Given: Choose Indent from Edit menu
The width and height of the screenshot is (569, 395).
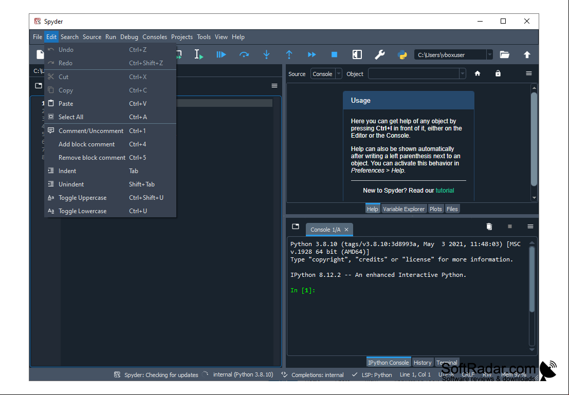Looking at the screenshot, I should 111,171.
